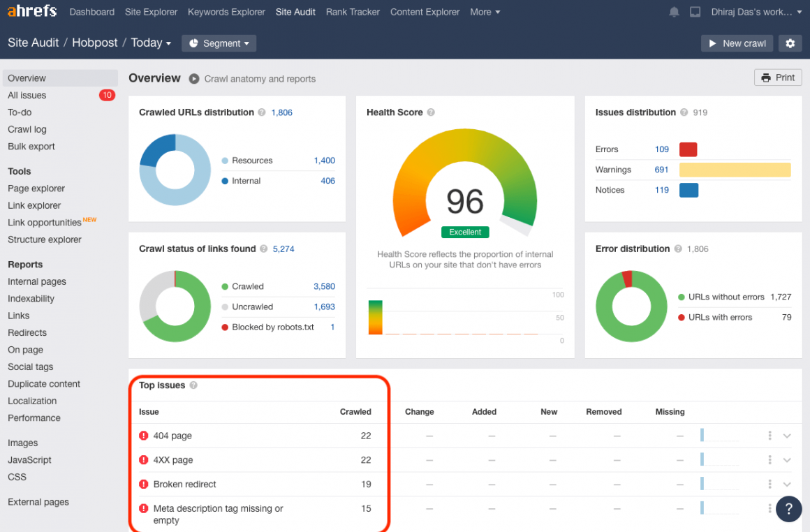This screenshot has height=532, width=810.
Task: Click the notifications bell icon
Action: [x=674, y=12]
